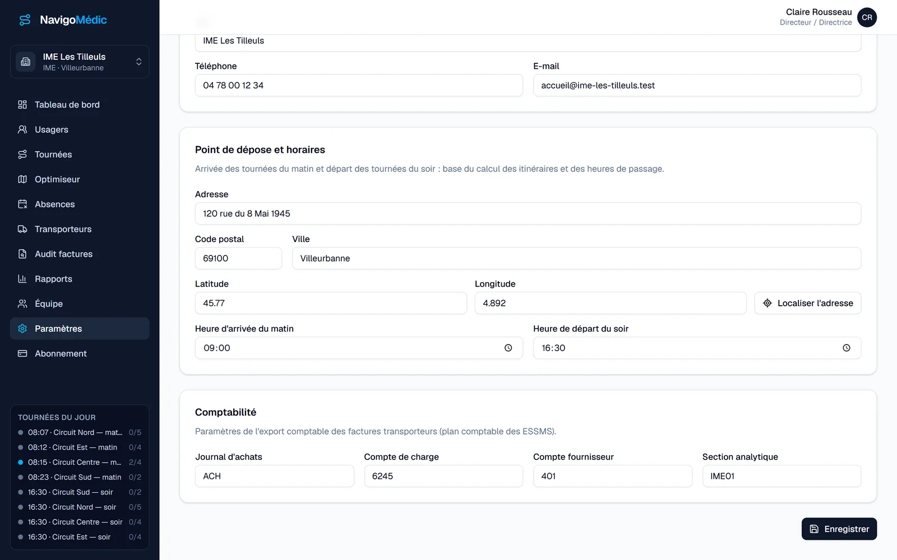Click the Section analytique field

(782, 476)
